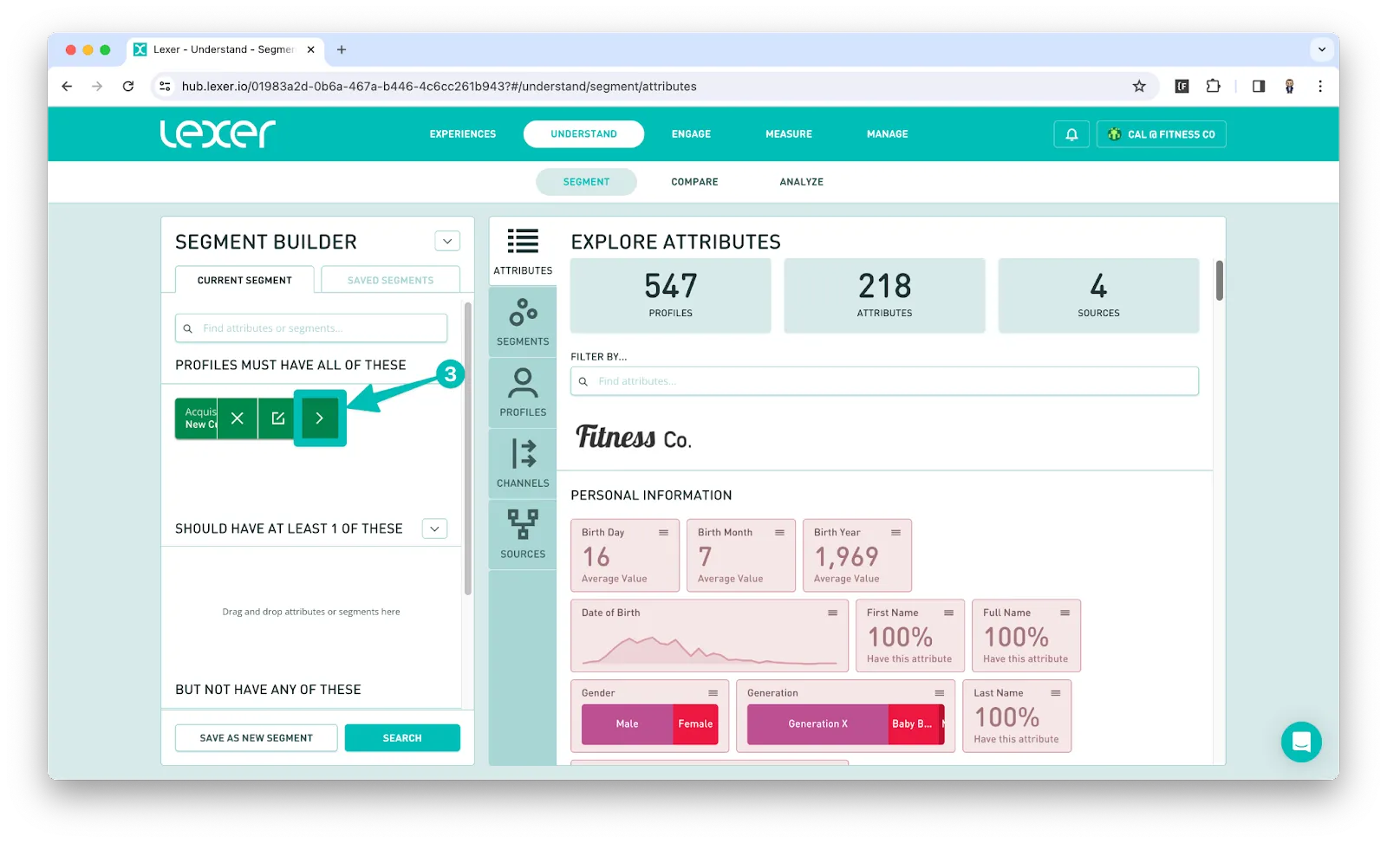1387x843 pixels.
Task: Open Birth Year tile menu
Action: click(x=895, y=532)
